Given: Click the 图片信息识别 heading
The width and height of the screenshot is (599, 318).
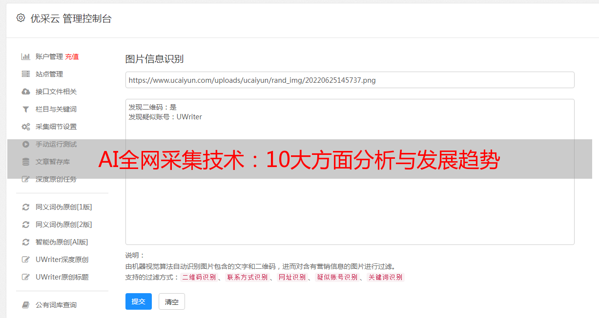Looking at the screenshot, I should [x=154, y=59].
